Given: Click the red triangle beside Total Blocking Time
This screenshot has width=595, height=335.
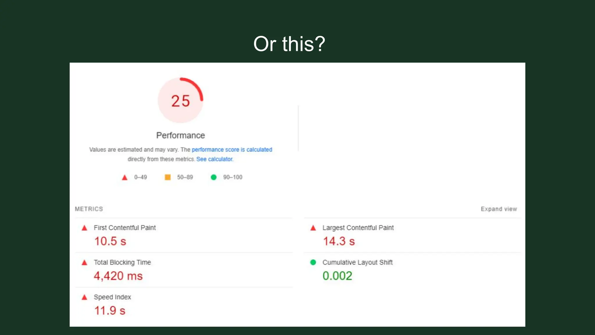Looking at the screenshot, I should coord(85,263).
